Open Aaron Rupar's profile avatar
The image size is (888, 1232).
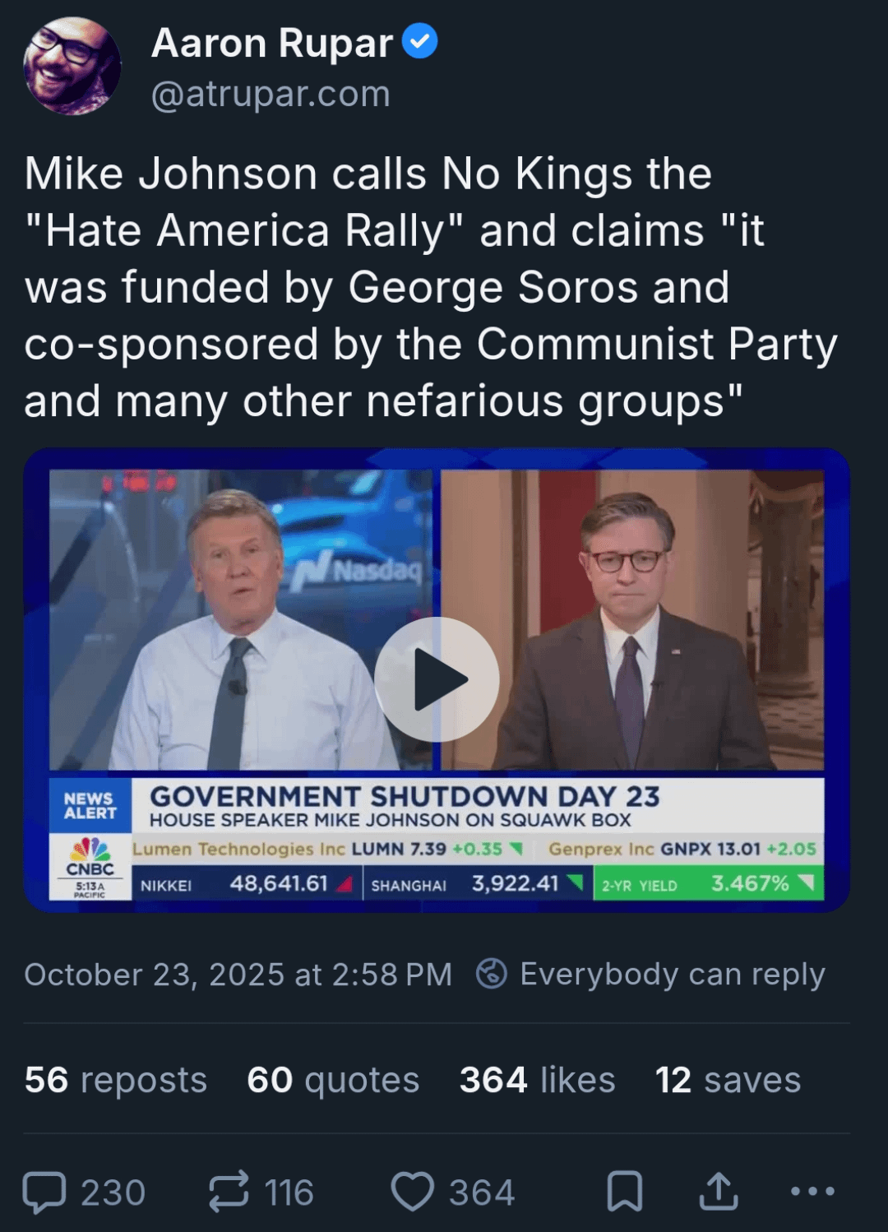tap(72, 66)
